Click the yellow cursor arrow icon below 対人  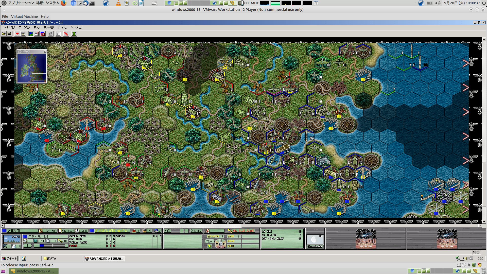210,246
